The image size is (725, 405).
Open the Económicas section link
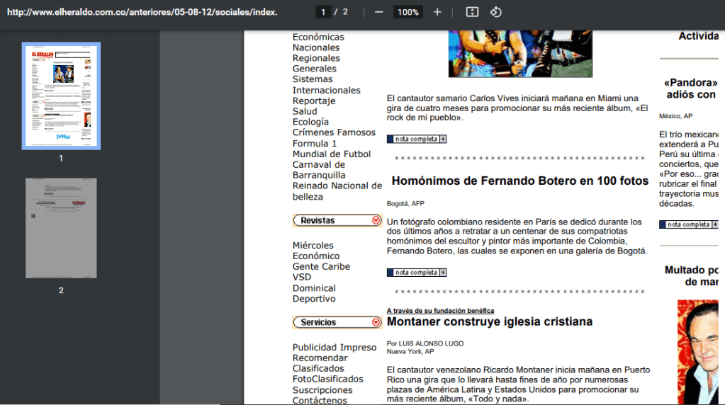318,37
